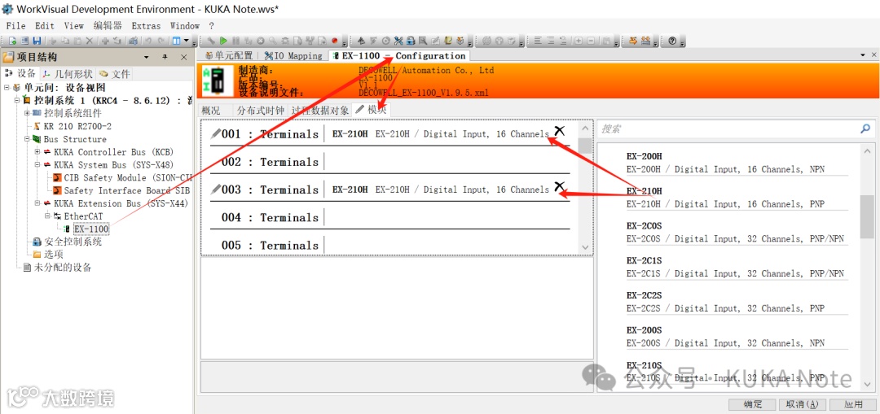Collapse KUKA System Bus (SYS-X48) node
The width and height of the screenshot is (880, 414).
click(37, 164)
